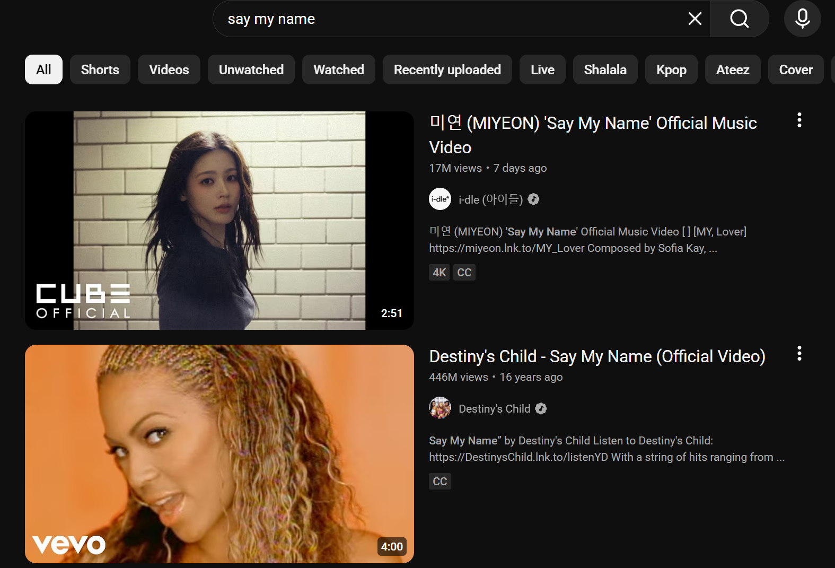Click the 4:00 duration label on Destiny's Child thumbnail
This screenshot has height=568, width=835.
392,547
